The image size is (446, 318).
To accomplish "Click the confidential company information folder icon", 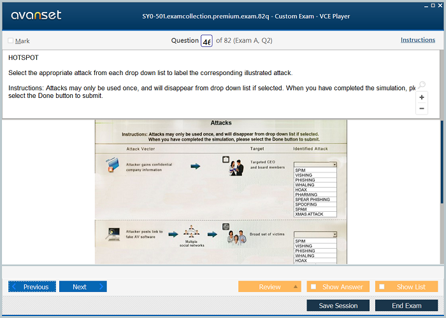I will pyautogui.click(x=111, y=165).
